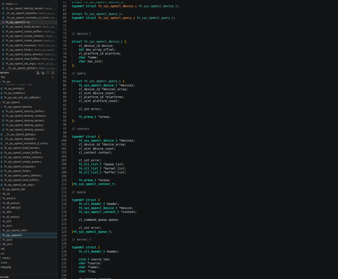Click the small arrow indicator on the libs row

(x=53, y=77)
